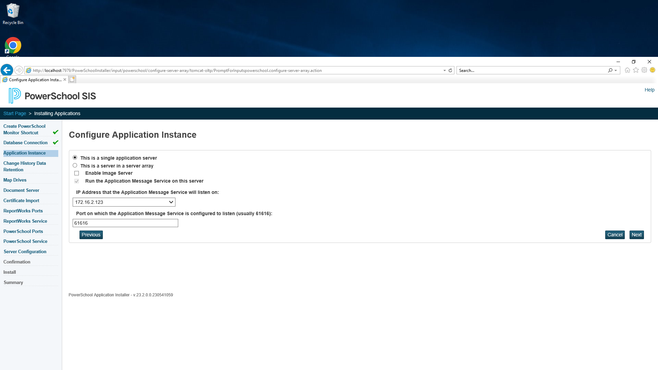The width and height of the screenshot is (658, 370).
Task: Select Application Instance in sidebar
Action: (31, 153)
